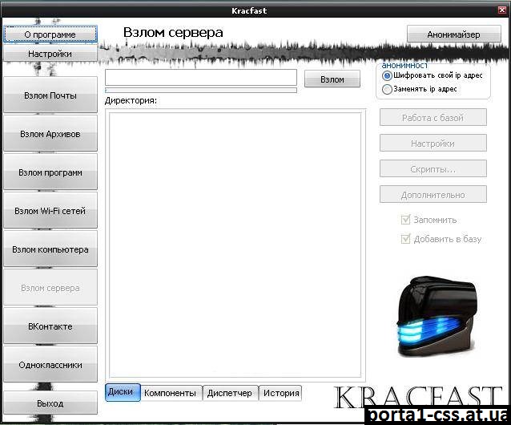
Task: Open the Компоненты tab
Action: (170, 393)
